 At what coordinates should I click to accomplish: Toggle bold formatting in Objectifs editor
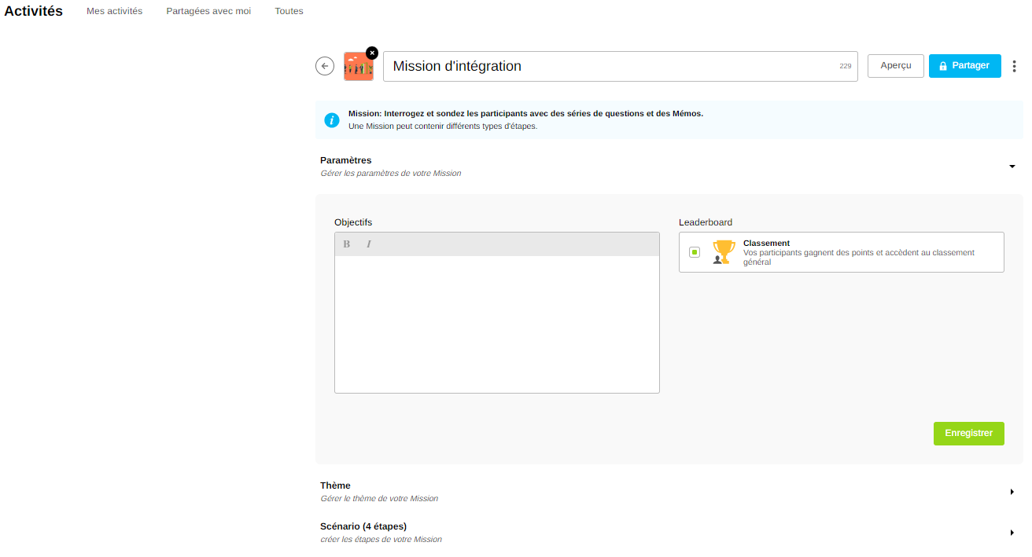(347, 244)
